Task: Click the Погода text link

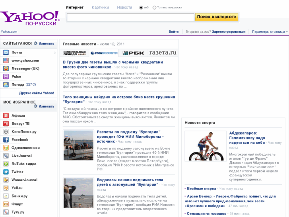Action: coord(18,84)
